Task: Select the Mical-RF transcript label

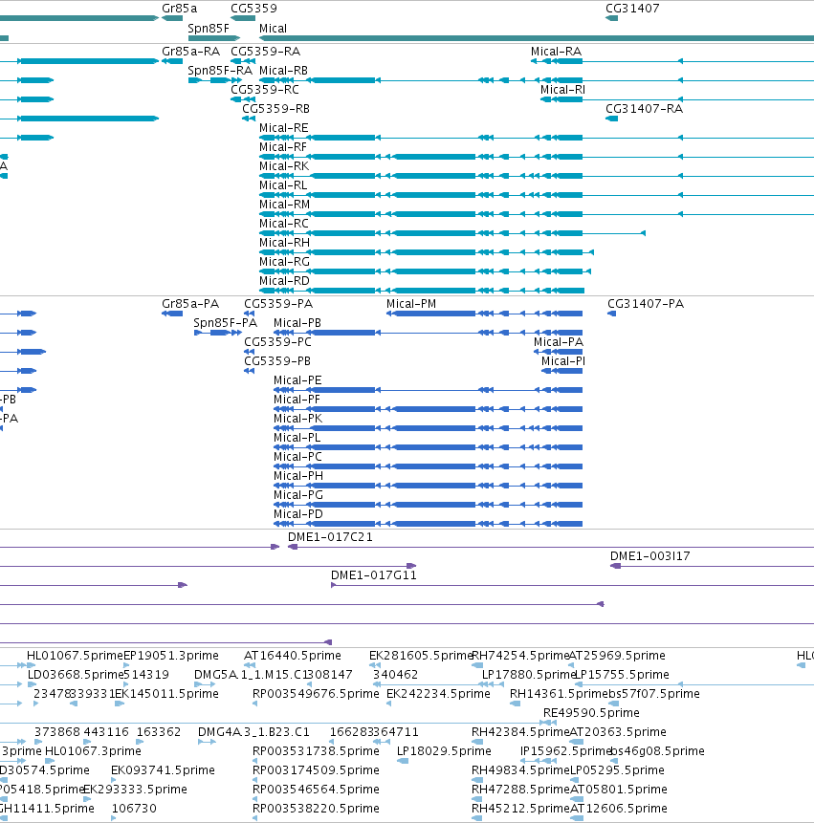Action: click(283, 147)
